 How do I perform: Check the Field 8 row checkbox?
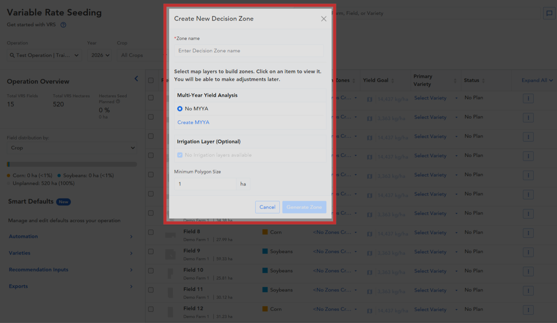151,232
